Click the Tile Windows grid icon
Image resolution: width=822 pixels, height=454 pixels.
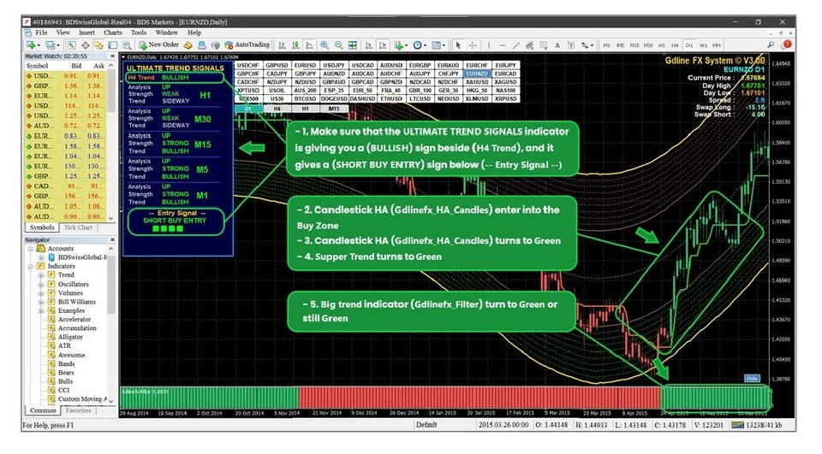[x=352, y=45]
